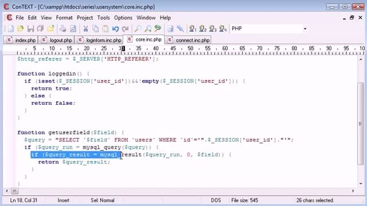
Task: Click 'DOS' file format in status bar
Action: [x=216, y=200]
